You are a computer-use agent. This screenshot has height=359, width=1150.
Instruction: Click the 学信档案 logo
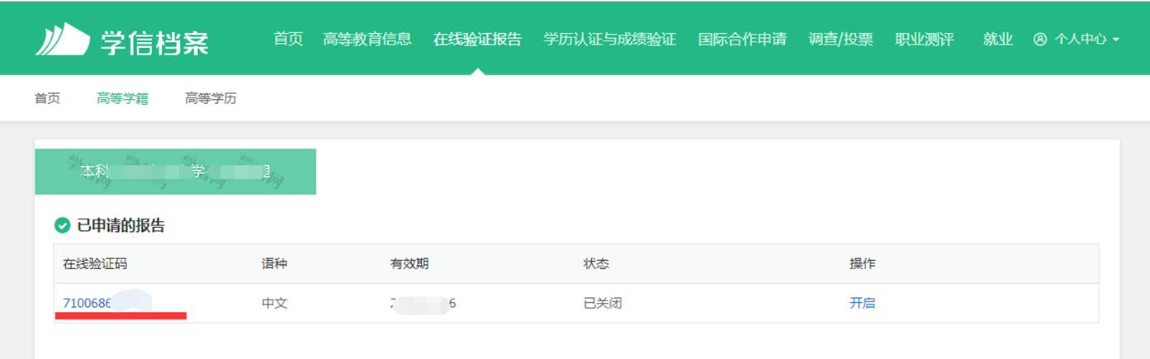(x=122, y=40)
